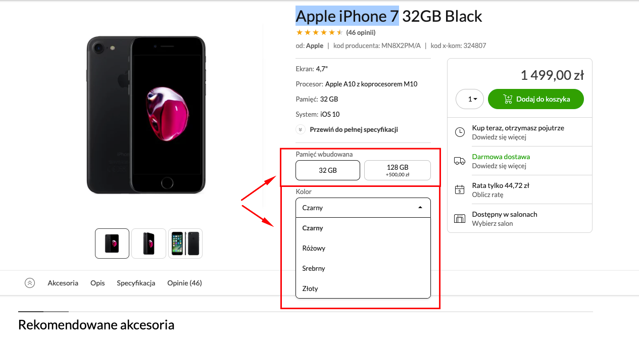Screen dimensions: 639x339
Task: Open the Specyfikacja tab
Action: click(x=136, y=283)
